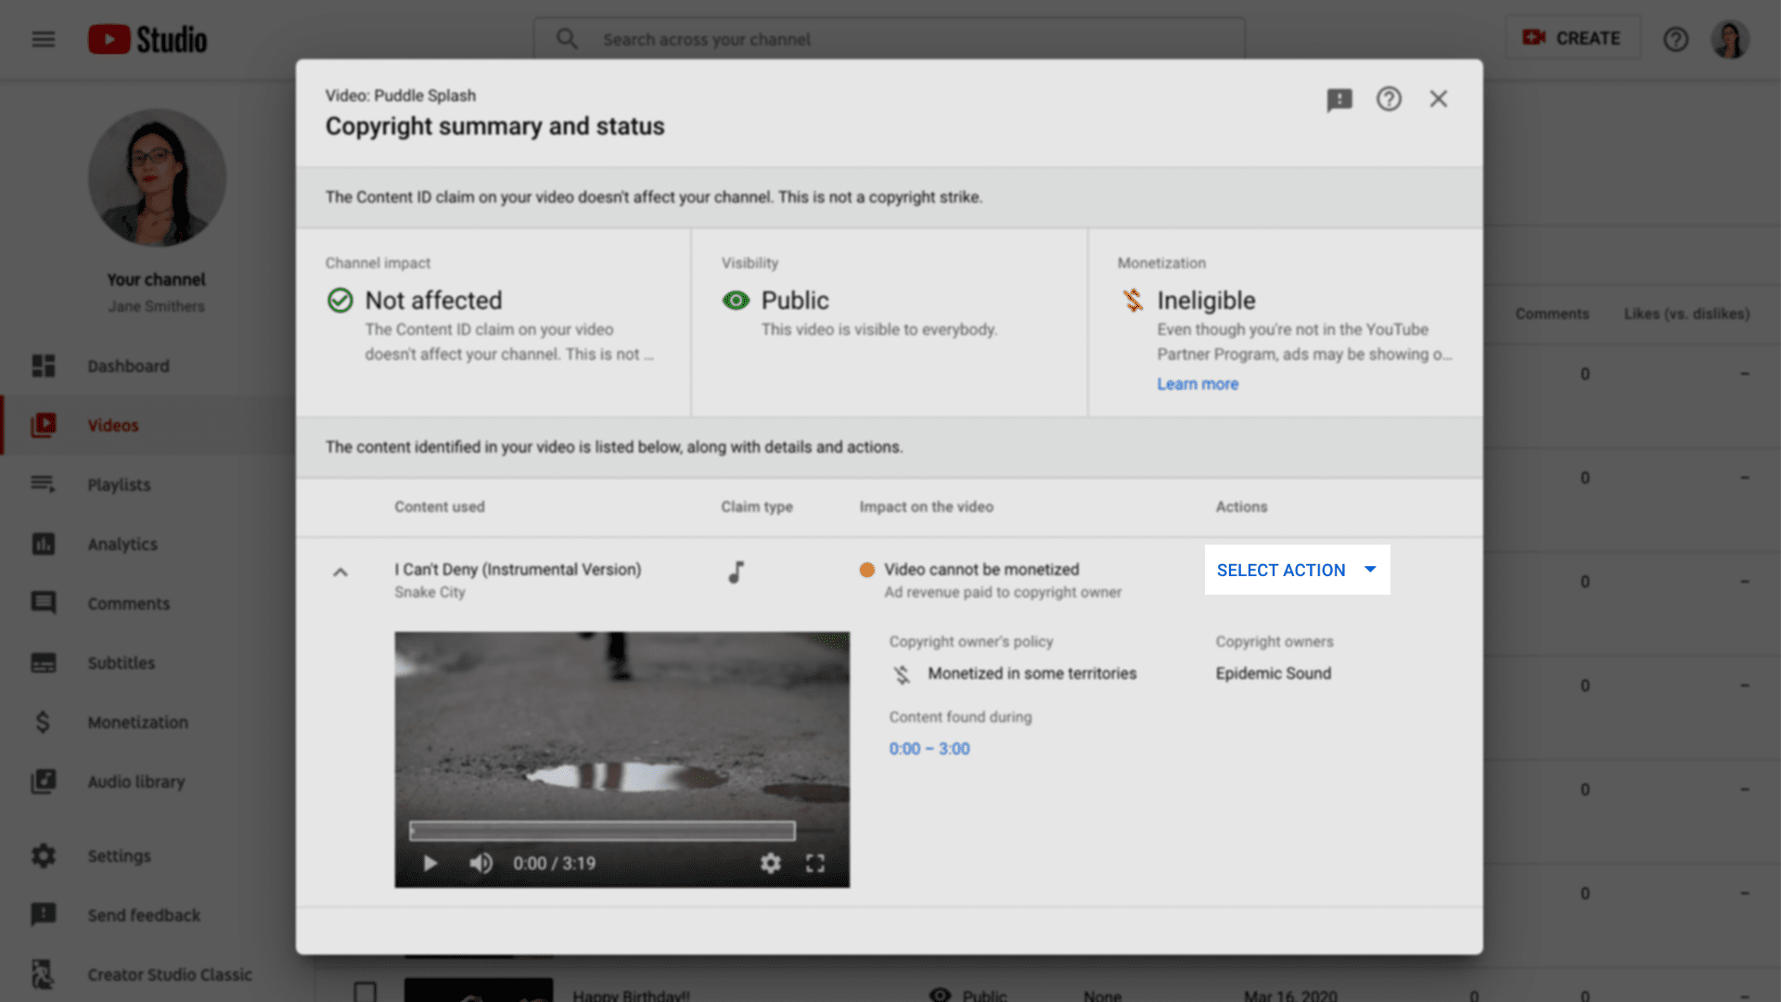Screen dimensions: 1781x1002
Task: Open the help icon in copyright dialog
Action: [x=1389, y=99]
